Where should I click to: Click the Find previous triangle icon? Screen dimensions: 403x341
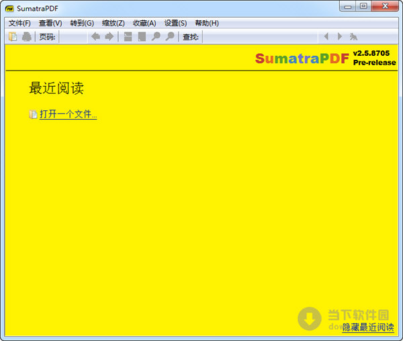[x=326, y=36]
